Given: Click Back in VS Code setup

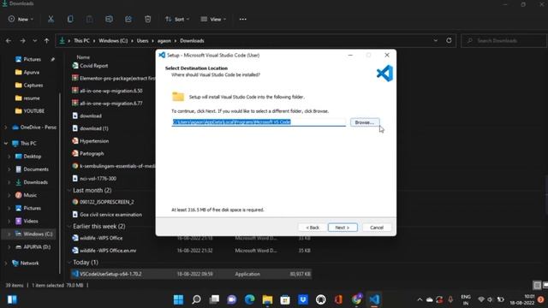Looking at the screenshot, I should coord(313,228).
